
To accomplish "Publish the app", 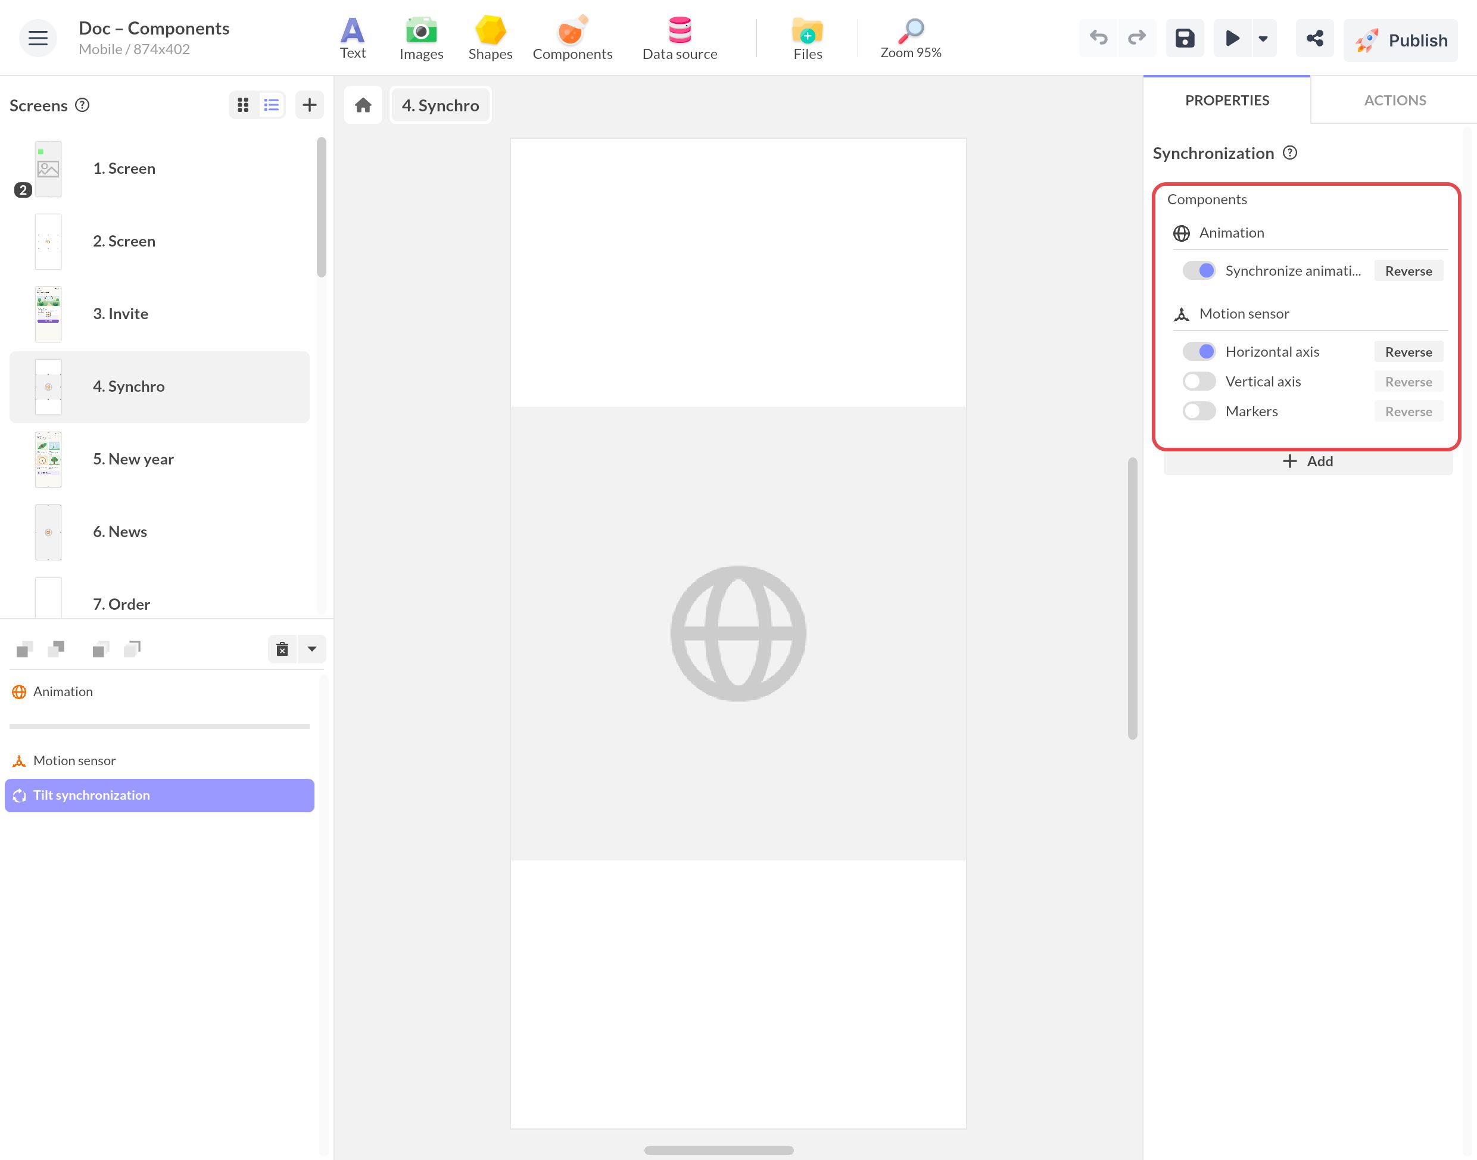I will pos(1400,40).
